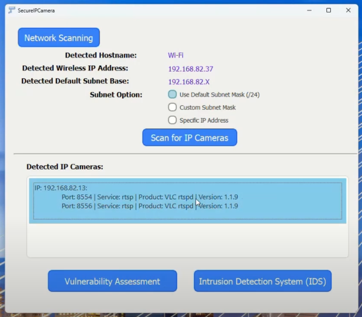Open Intrusion Detection System (IDS)
This screenshot has width=362, height=317.
pos(262,281)
